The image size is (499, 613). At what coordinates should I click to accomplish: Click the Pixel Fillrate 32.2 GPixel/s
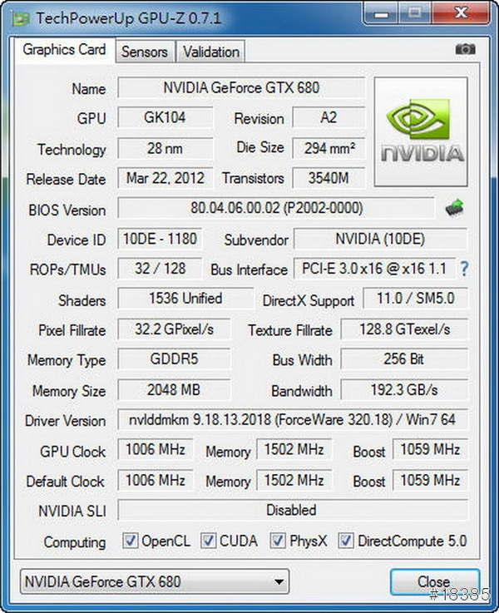(175, 329)
